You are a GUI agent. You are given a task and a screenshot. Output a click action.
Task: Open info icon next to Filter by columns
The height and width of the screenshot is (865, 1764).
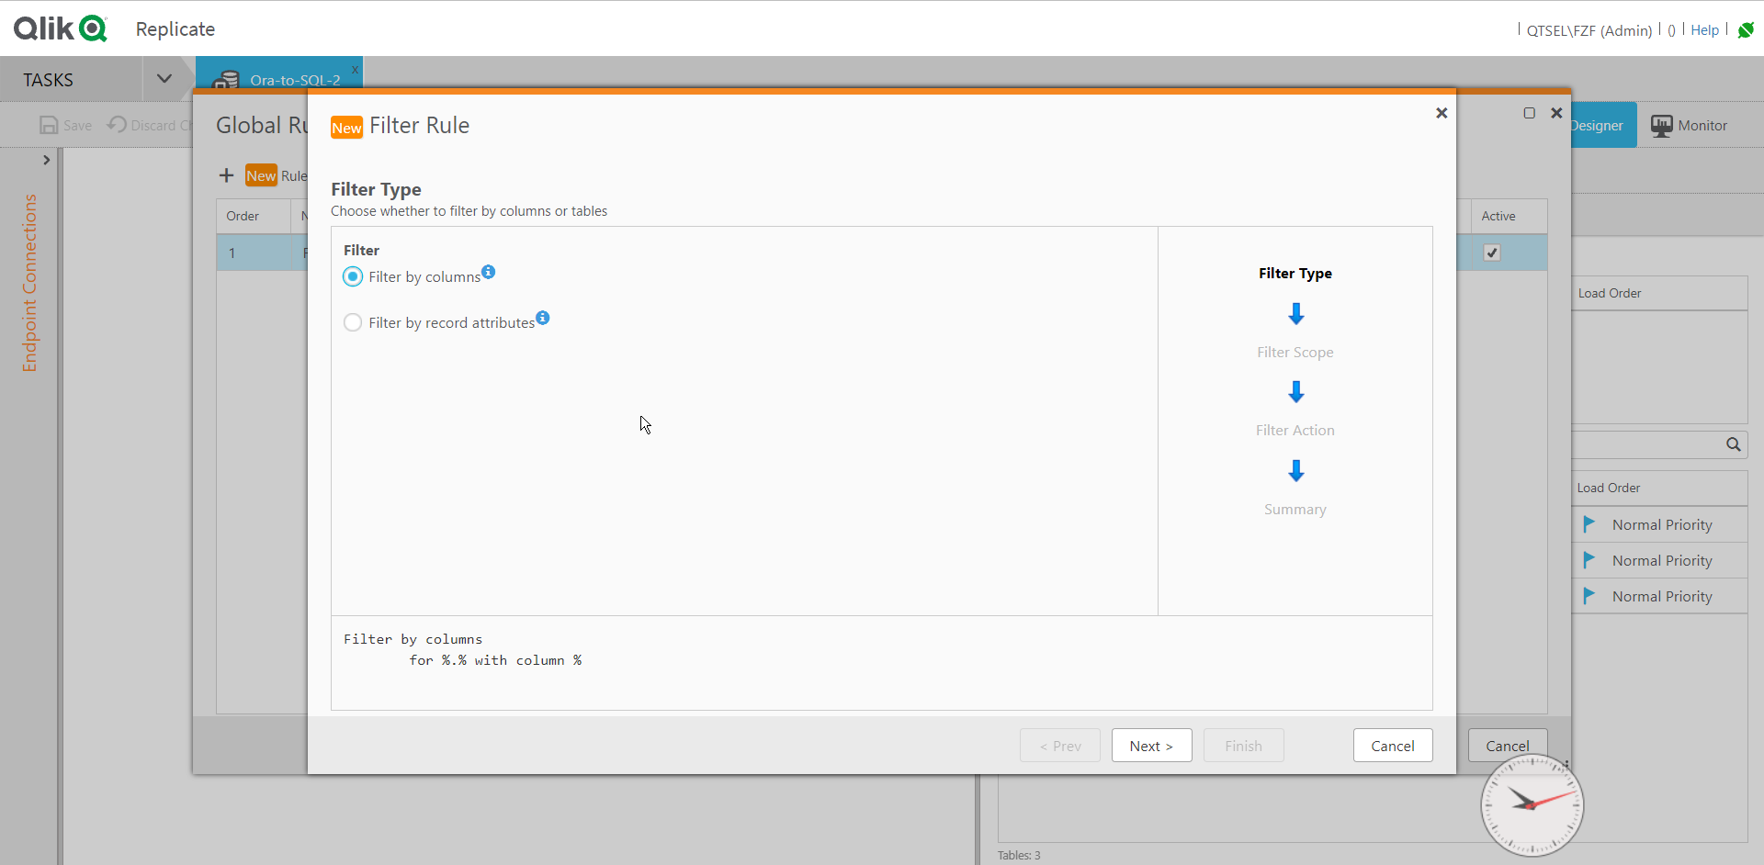point(489,272)
